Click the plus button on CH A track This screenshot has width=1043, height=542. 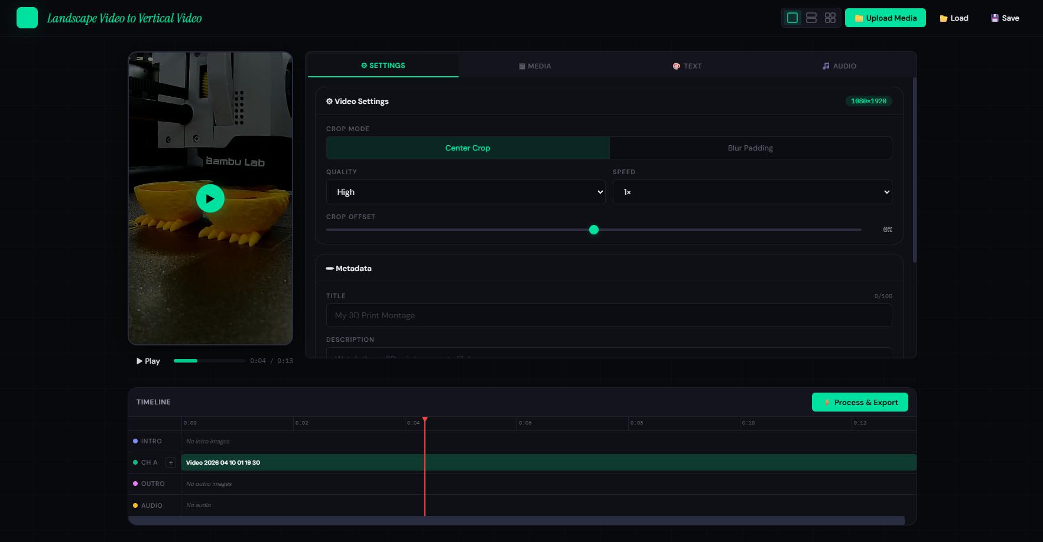[x=171, y=462]
